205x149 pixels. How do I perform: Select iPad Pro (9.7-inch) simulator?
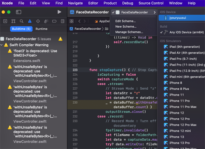[x=182, y=59]
